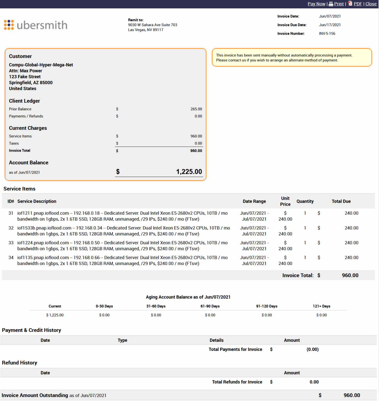Viewport: 379px width, 401px height.
Task: Click the red PDF file icon
Action: click(x=350, y=4)
